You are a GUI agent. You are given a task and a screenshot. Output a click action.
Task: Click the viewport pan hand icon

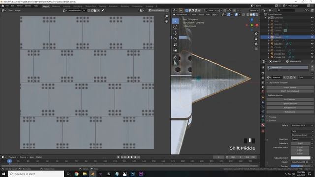pos(256,39)
